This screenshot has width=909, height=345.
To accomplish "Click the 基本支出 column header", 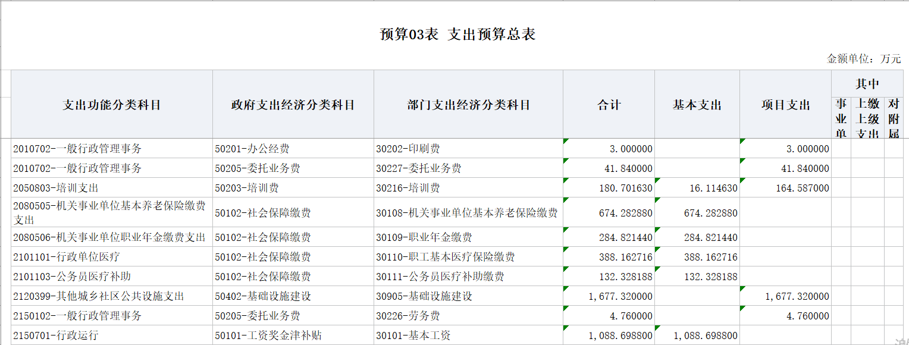I will point(697,105).
